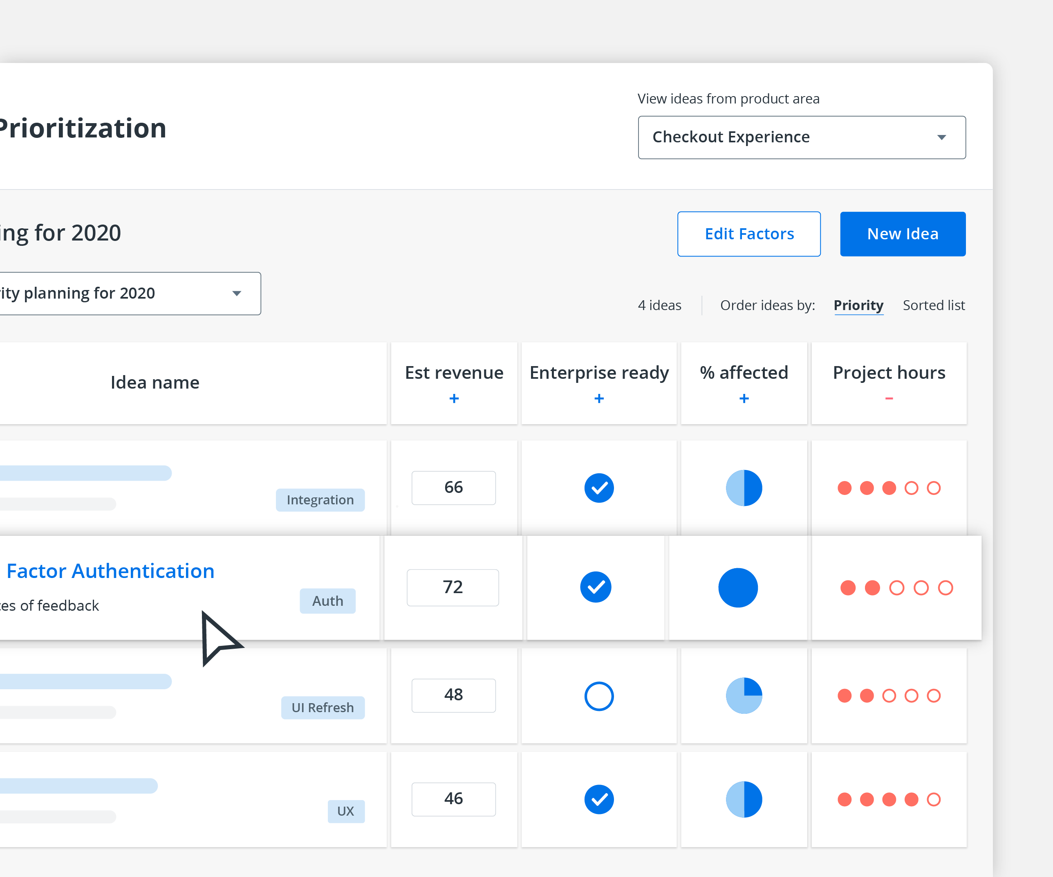
Task: Order ideas by Priority
Action: click(x=858, y=305)
